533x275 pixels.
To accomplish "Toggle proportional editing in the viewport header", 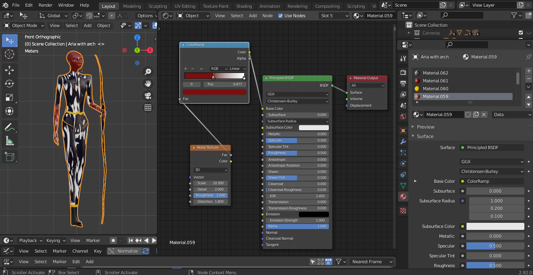I will click(112, 16).
